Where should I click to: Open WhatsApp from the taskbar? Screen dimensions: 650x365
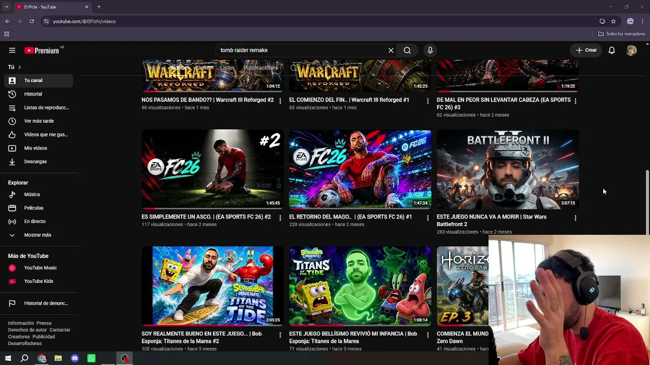(91, 358)
